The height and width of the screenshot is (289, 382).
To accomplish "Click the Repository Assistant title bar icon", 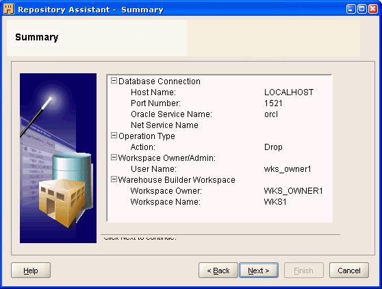I will pos(9,10).
